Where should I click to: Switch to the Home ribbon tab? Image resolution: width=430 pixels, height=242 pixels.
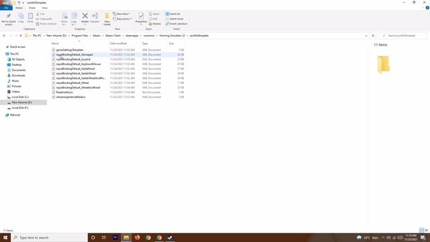click(19, 8)
